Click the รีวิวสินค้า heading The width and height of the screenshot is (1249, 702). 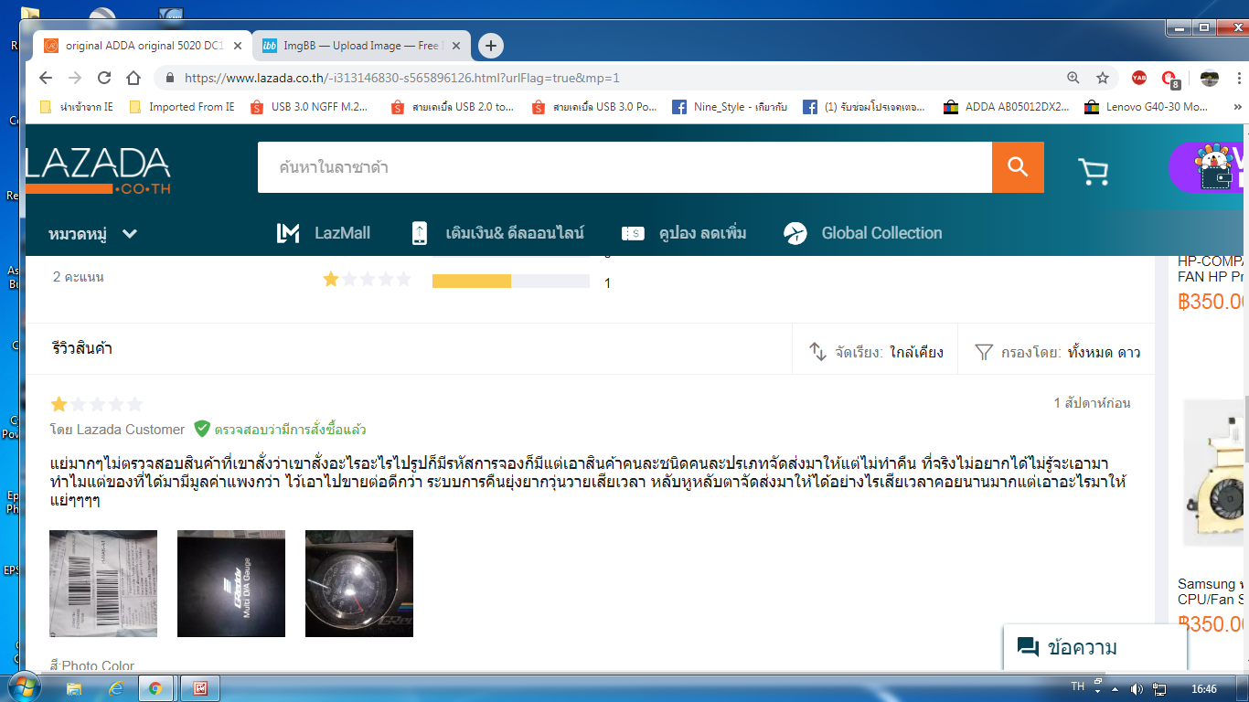click(x=82, y=349)
